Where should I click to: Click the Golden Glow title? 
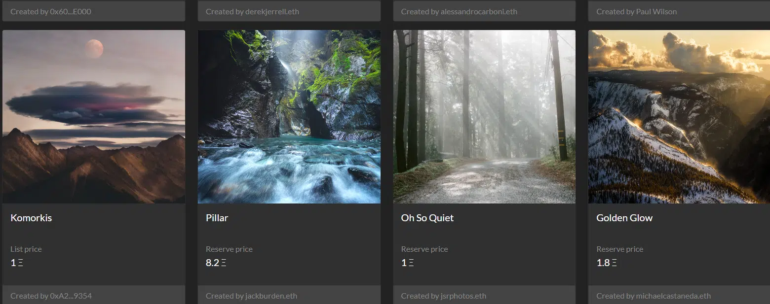pyautogui.click(x=624, y=218)
